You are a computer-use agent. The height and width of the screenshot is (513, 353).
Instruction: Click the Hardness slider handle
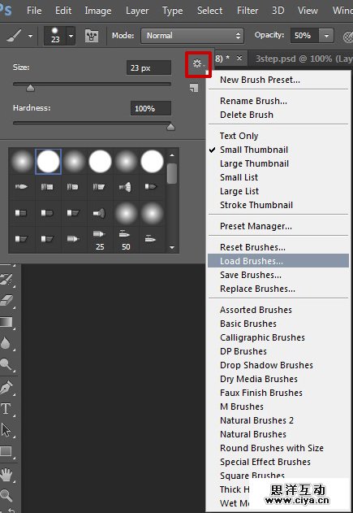click(x=170, y=128)
